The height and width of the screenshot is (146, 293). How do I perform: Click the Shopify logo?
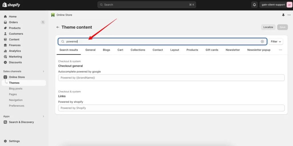click(x=11, y=5)
